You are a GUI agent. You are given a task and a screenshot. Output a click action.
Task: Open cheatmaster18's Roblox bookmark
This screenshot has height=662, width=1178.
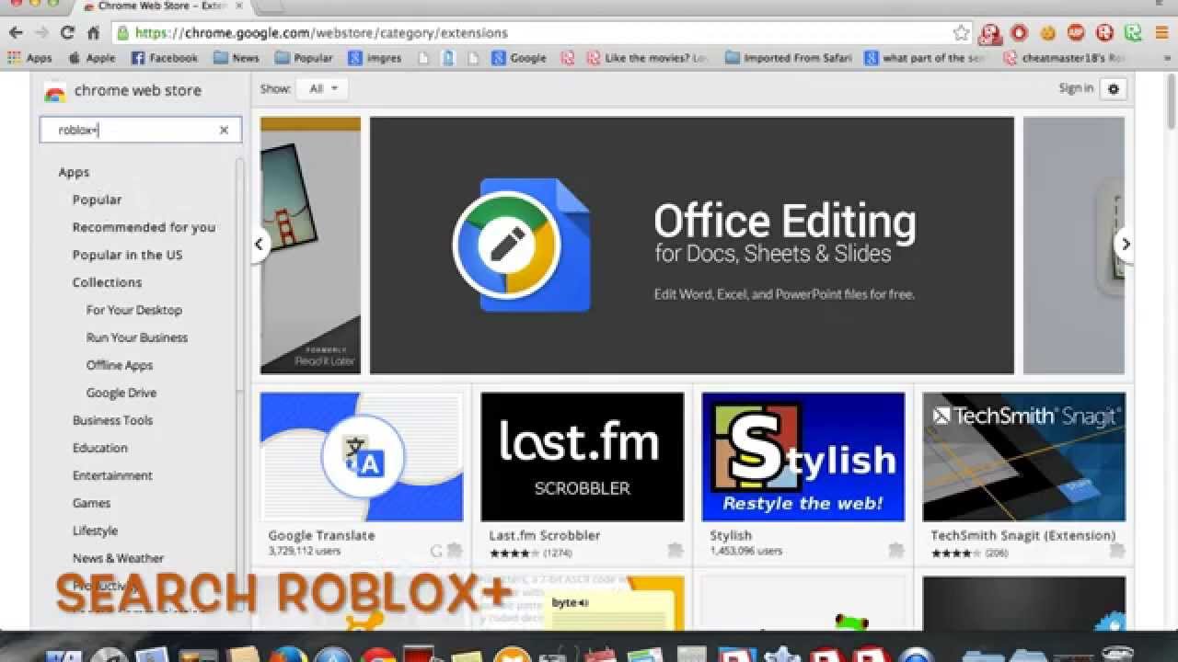pyautogui.click(x=1065, y=58)
